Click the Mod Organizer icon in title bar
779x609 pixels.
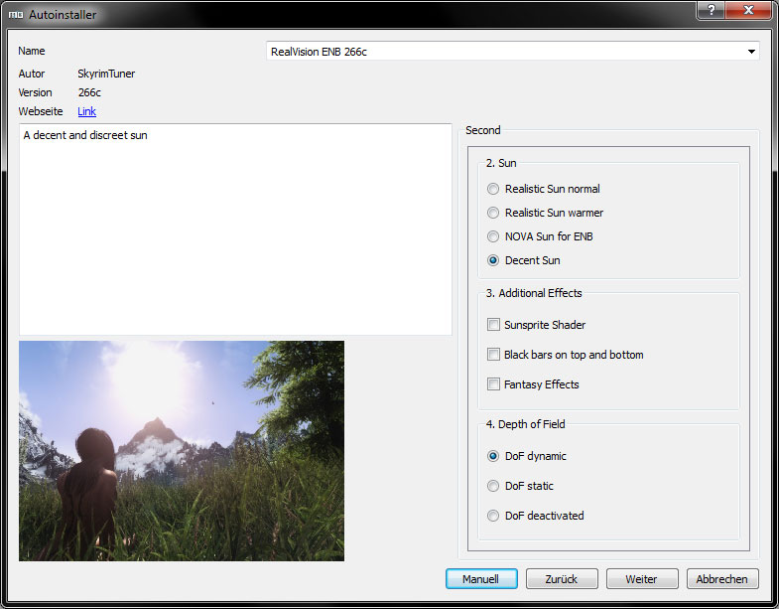[x=16, y=15]
